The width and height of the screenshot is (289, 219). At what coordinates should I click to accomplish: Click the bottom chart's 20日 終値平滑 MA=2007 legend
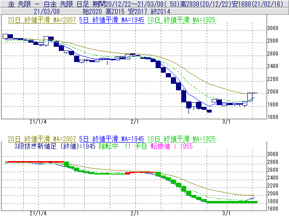pyautogui.click(x=42, y=139)
